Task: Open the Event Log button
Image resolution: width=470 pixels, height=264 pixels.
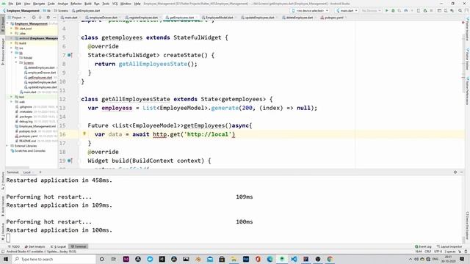Action: 423,246
